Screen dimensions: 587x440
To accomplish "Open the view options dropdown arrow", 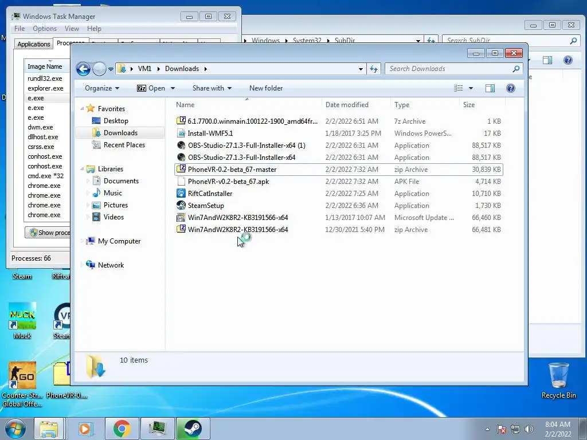I will (x=471, y=88).
